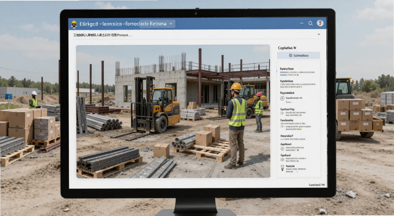Open search with the magnifier icon
394x216 pixels.
[x=311, y=23]
